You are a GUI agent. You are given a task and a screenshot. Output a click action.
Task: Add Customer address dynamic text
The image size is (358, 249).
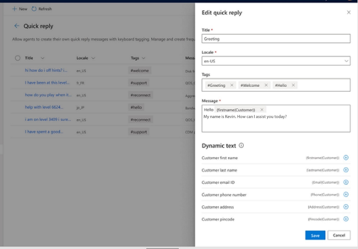tap(346, 207)
